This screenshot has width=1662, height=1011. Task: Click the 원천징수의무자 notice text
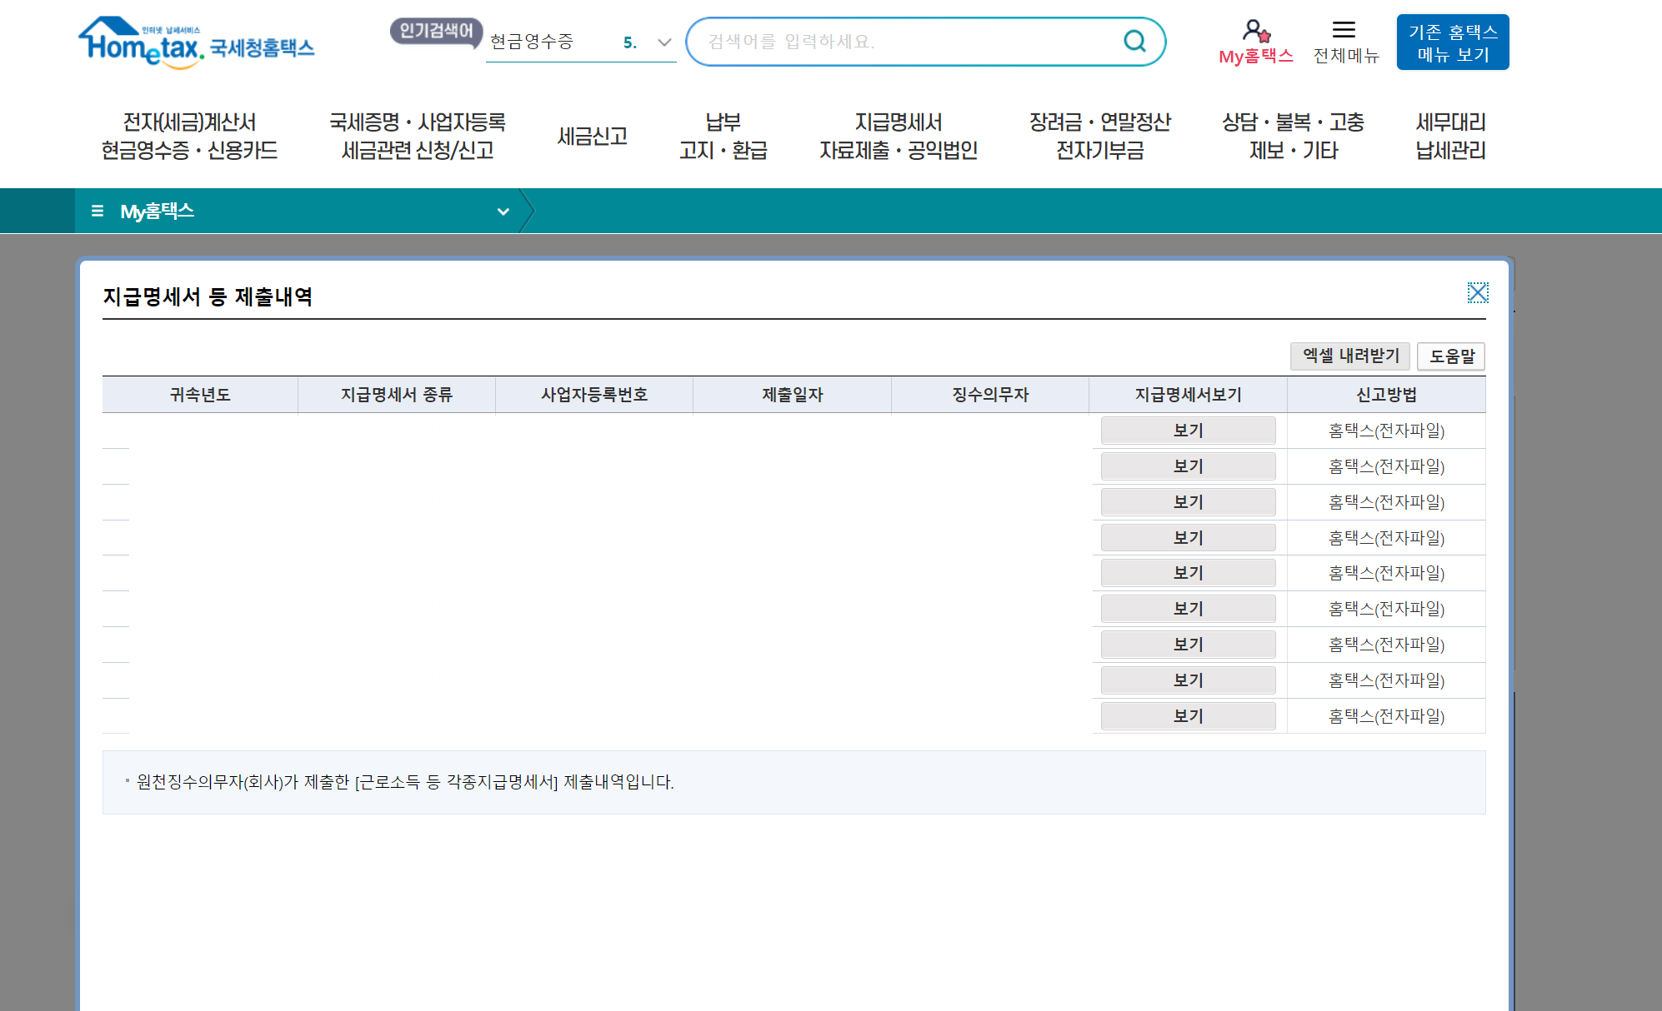[x=405, y=782]
